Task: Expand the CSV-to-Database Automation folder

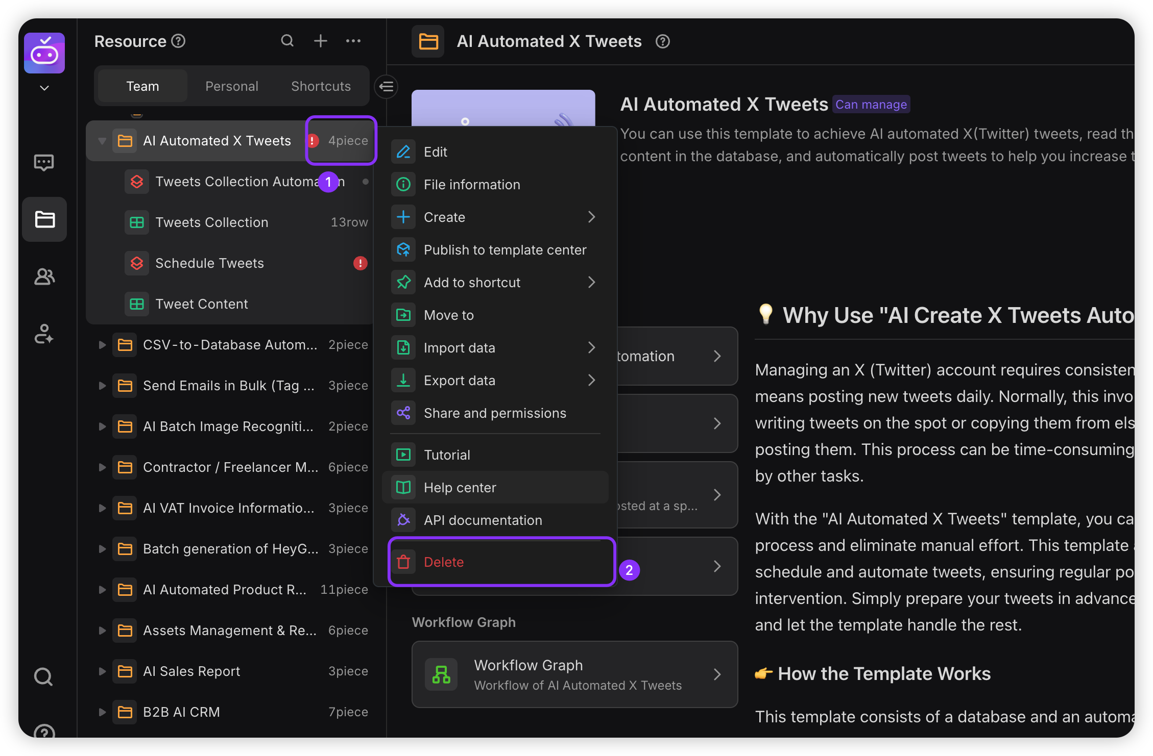Action: [x=102, y=345]
